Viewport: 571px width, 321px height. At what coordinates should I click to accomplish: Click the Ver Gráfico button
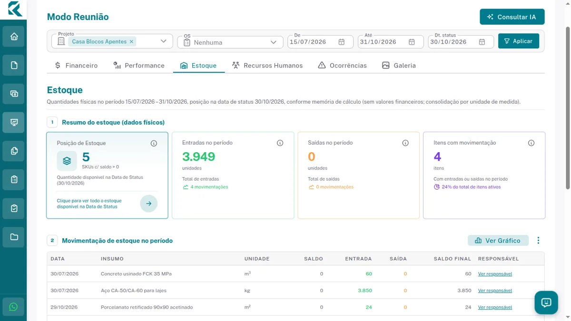click(498, 241)
